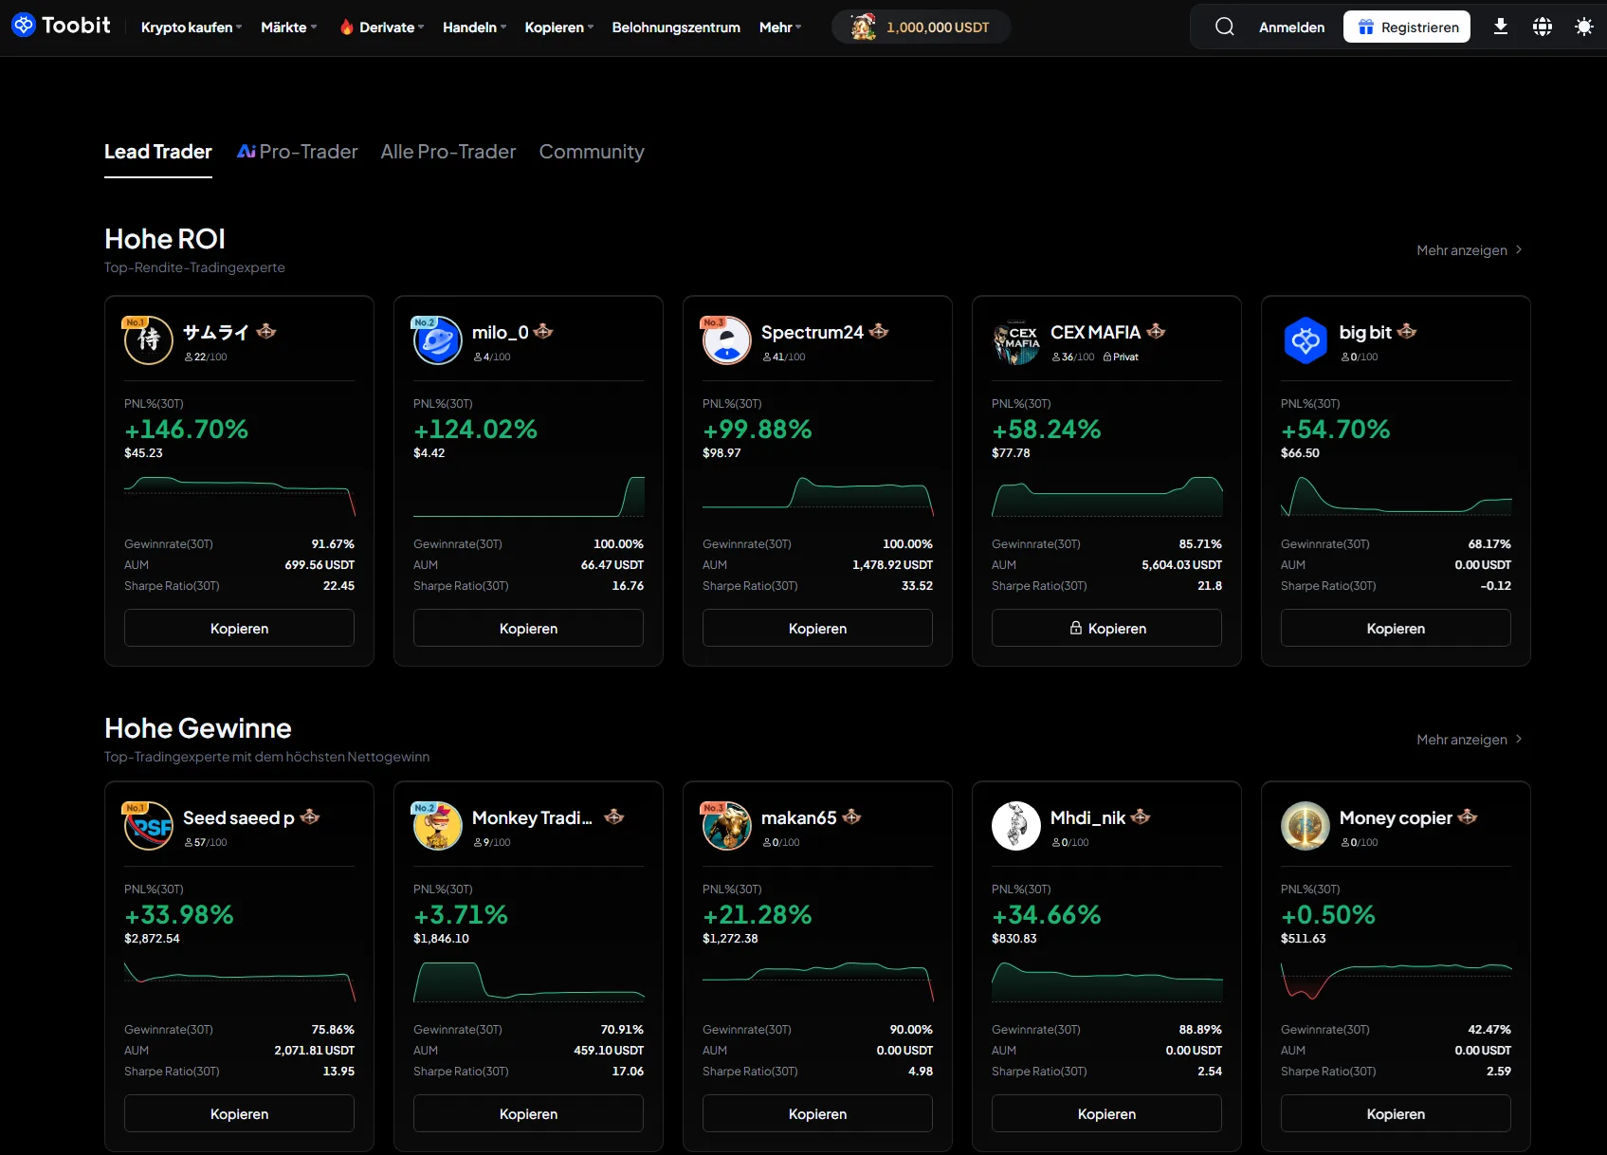The image size is (1607, 1155).
Task: Click the Registrieren button
Action: 1407,27
